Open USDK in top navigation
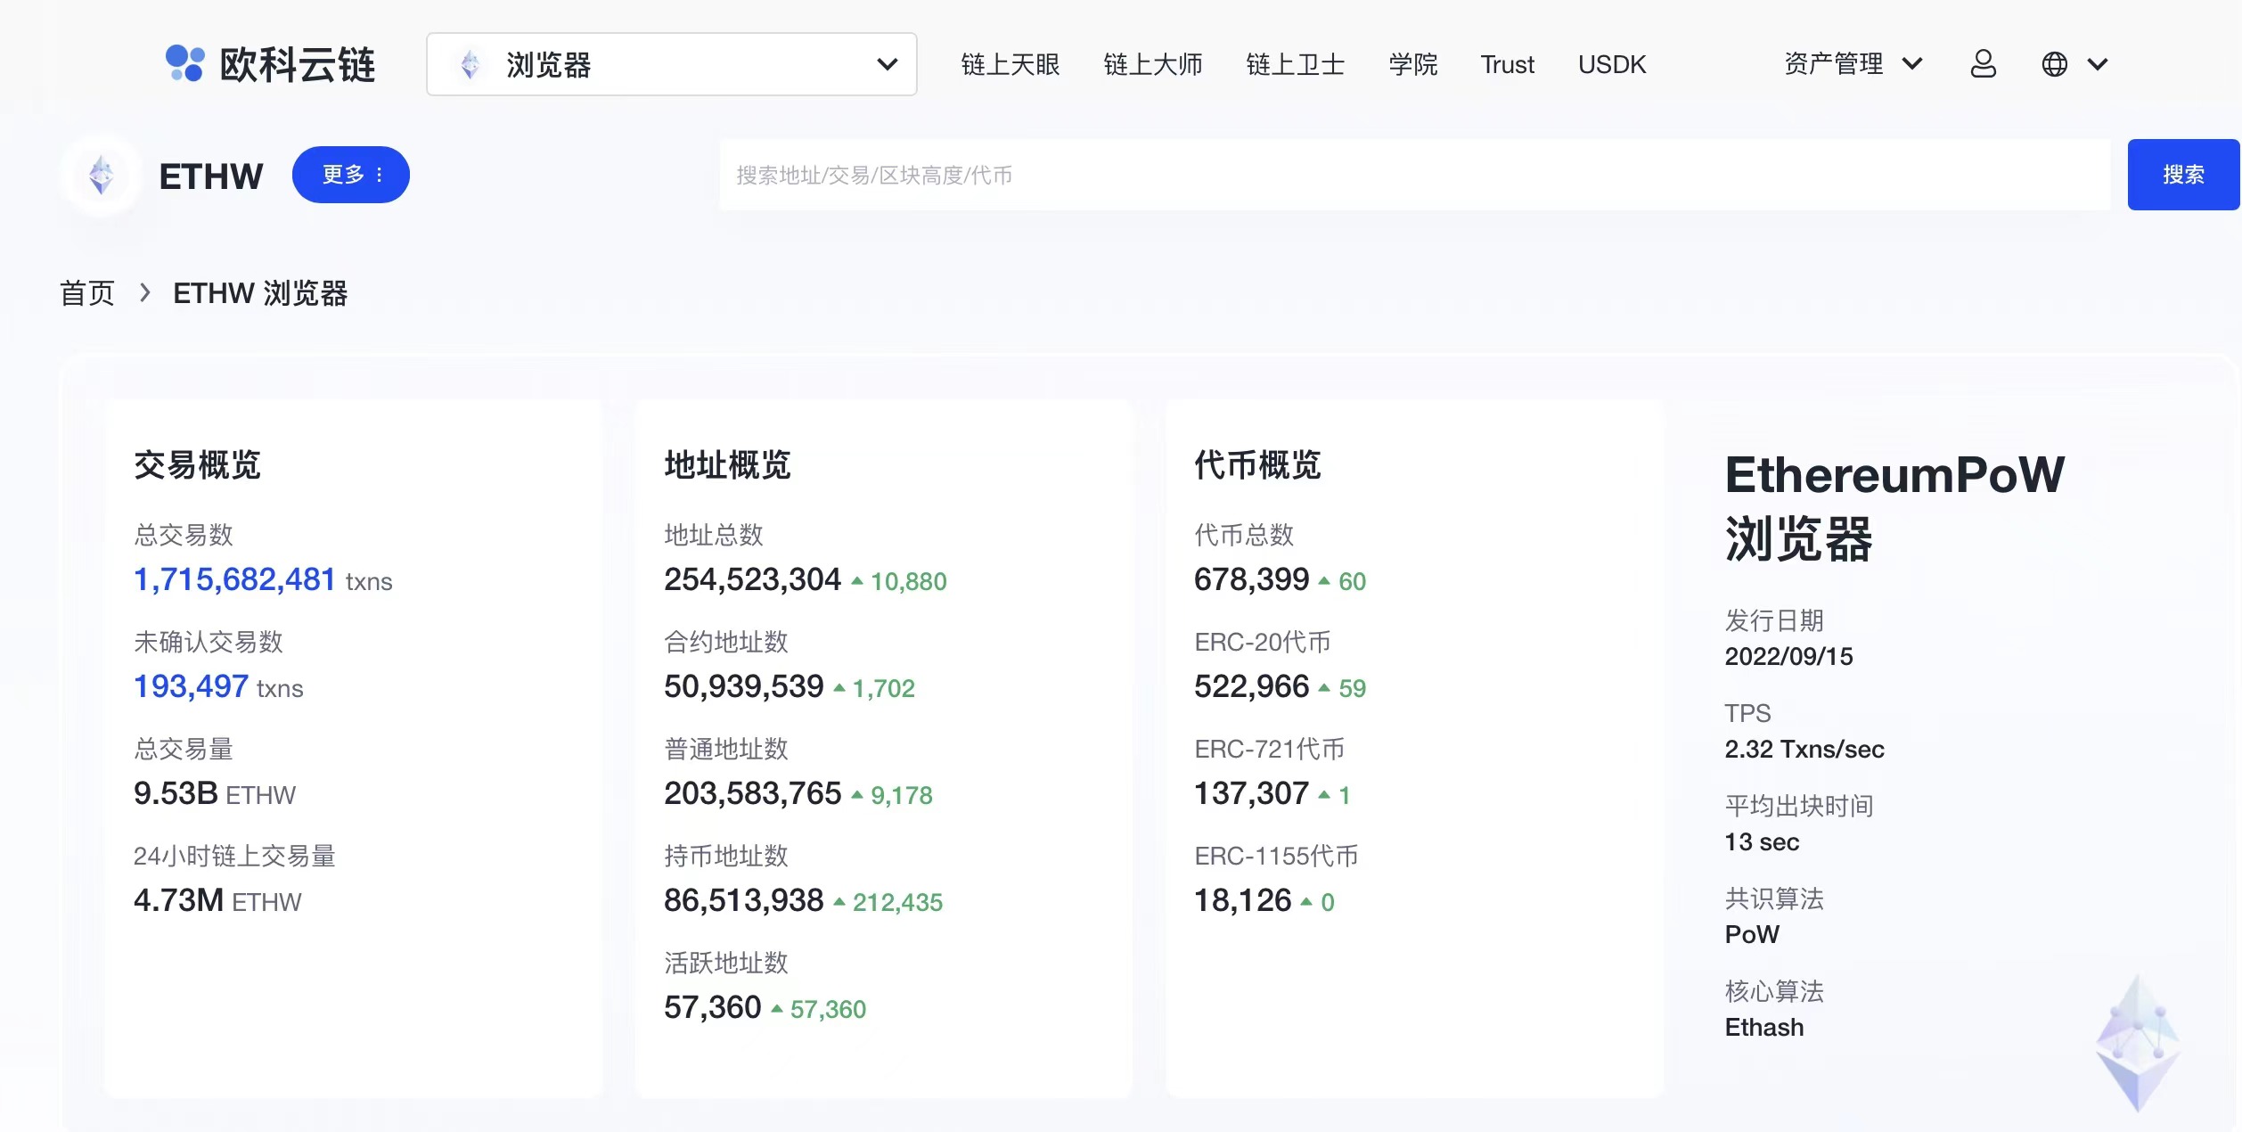Viewport: 2242px width, 1132px height. click(x=1612, y=64)
